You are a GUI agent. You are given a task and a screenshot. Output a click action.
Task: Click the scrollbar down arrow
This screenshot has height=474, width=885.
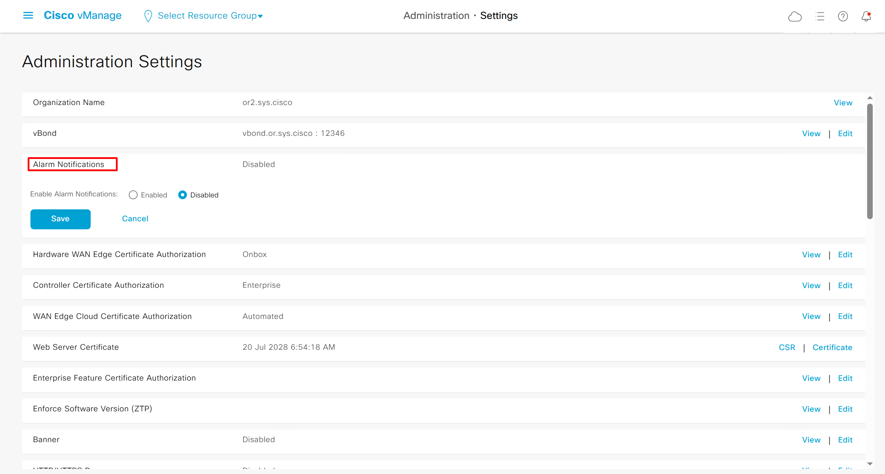point(870,464)
